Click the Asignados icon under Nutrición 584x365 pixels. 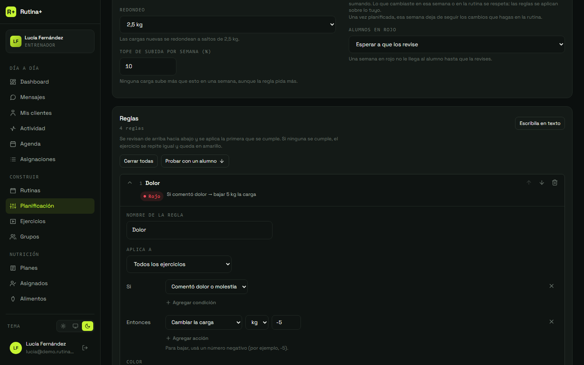tap(13, 283)
